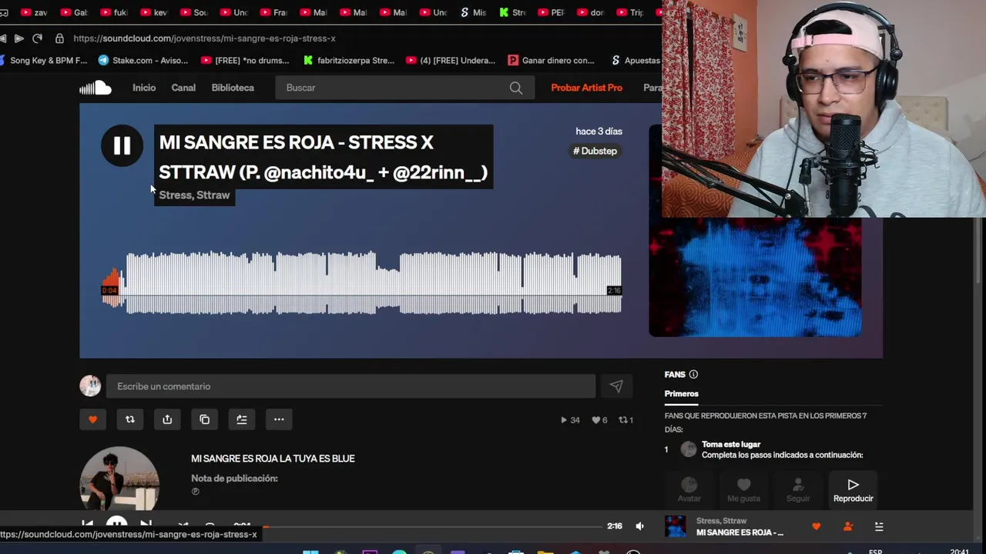This screenshot has width=986, height=554.
Task: Select the Primeros fans tab
Action: tap(682, 394)
